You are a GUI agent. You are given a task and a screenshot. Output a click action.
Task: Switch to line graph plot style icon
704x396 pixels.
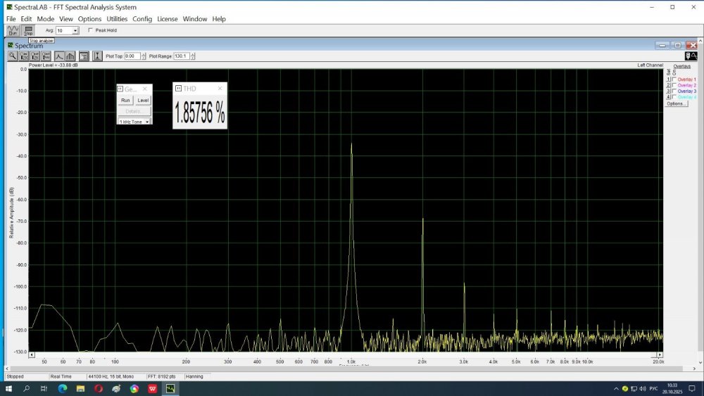click(59, 56)
